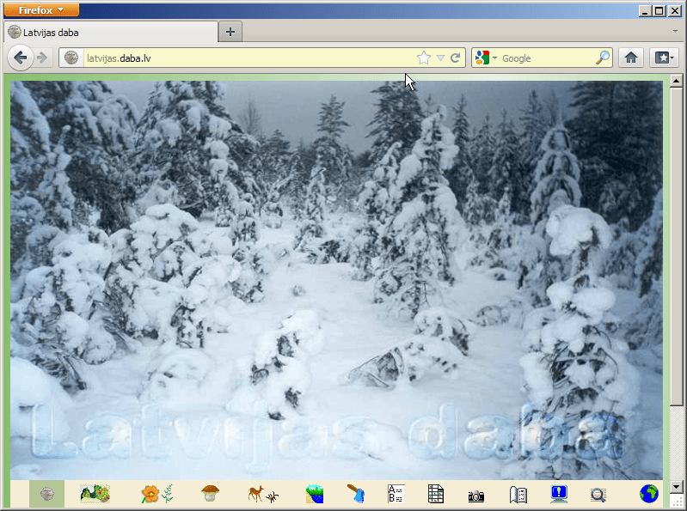This screenshot has height=511, width=687.
Task: Select the Latvijas daba tab
Action: pyautogui.click(x=110, y=33)
